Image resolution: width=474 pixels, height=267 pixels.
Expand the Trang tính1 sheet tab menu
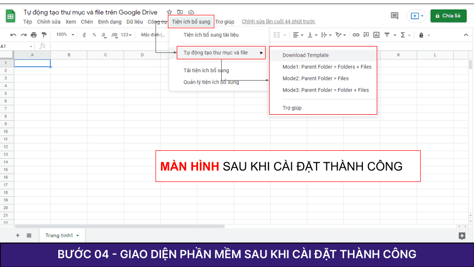pyautogui.click(x=78, y=236)
